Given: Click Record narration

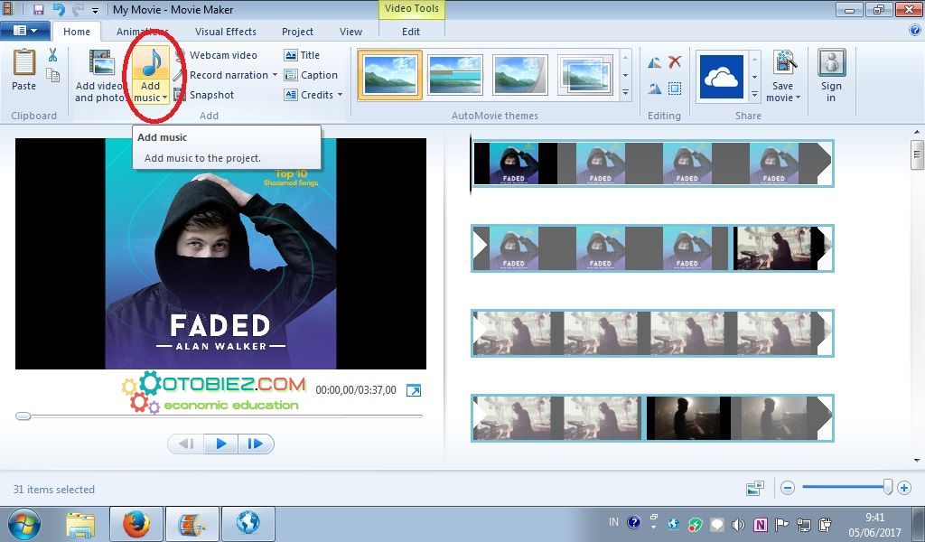Looking at the screenshot, I should tap(222, 75).
